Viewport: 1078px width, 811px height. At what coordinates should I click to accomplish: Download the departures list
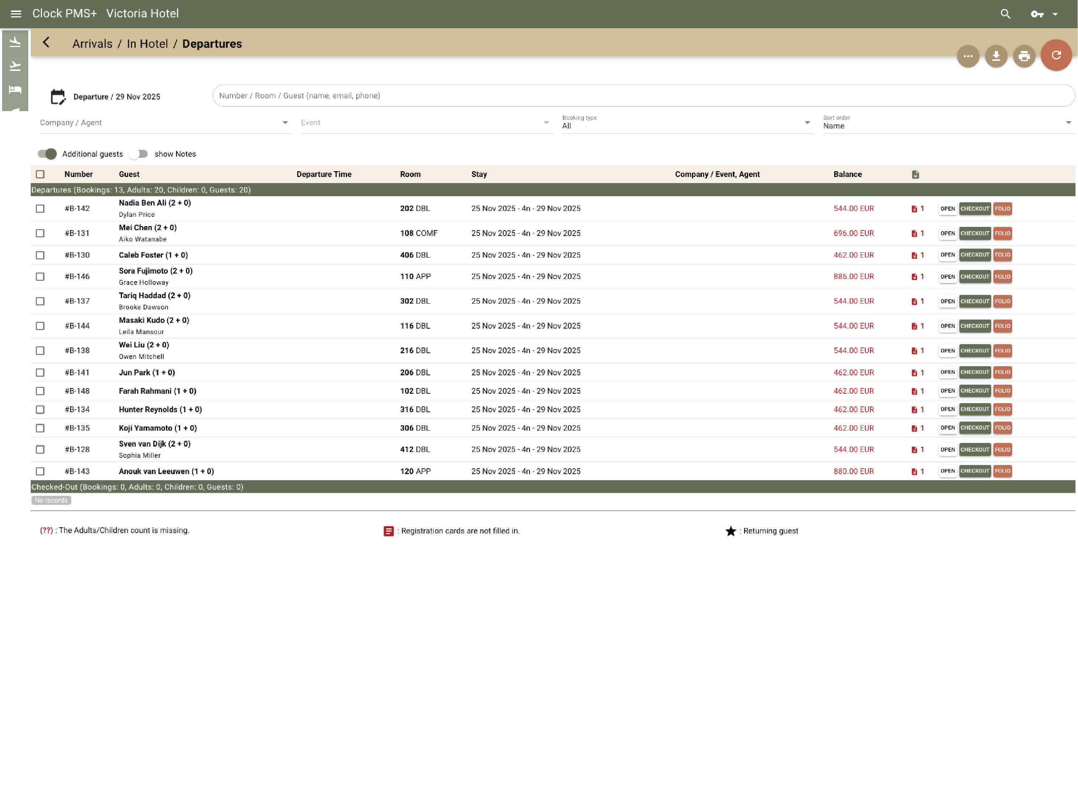996,56
